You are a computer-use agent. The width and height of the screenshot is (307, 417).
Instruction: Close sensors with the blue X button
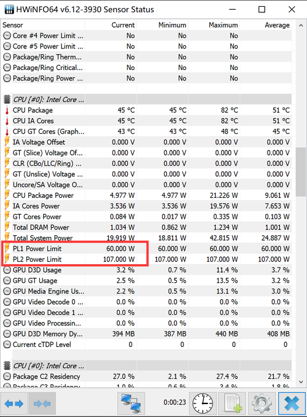coord(292,403)
